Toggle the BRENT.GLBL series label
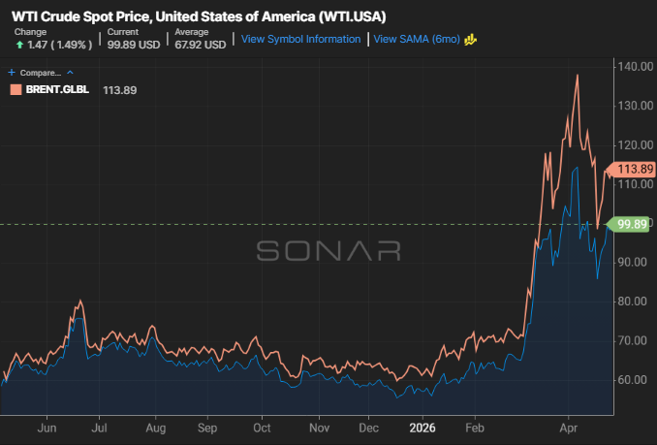This screenshot has width=657, height=445. point(57,89)
